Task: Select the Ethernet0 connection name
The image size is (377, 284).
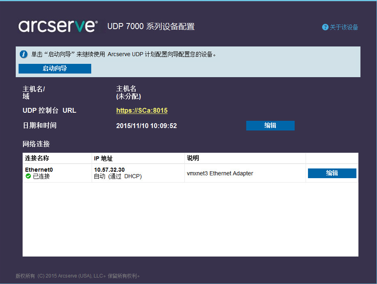Action: pos(39,170)
